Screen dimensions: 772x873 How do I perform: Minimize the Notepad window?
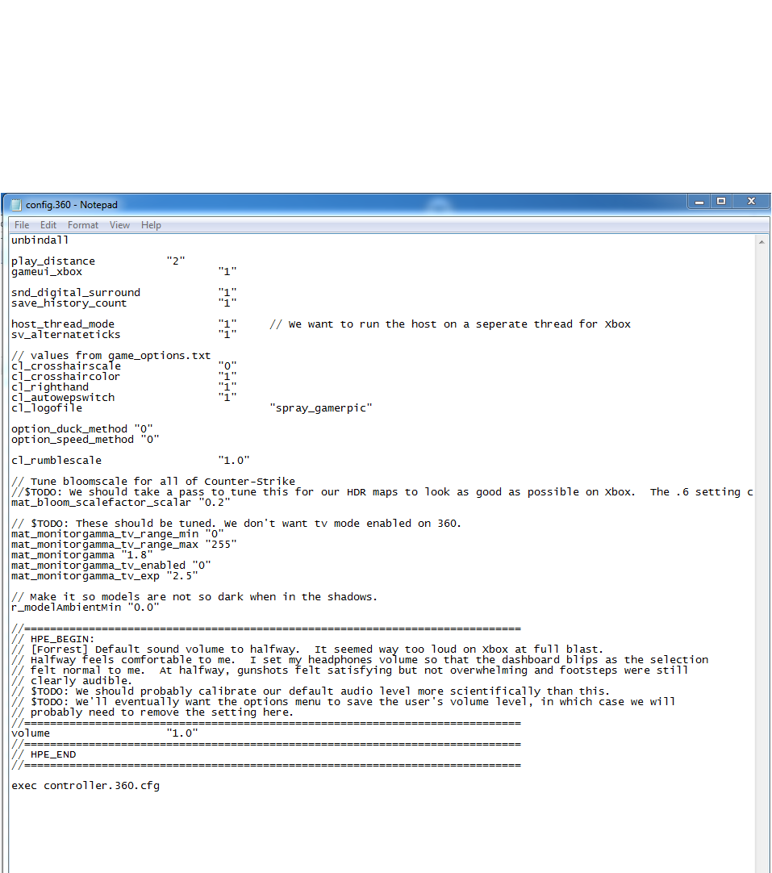(699, 202)
